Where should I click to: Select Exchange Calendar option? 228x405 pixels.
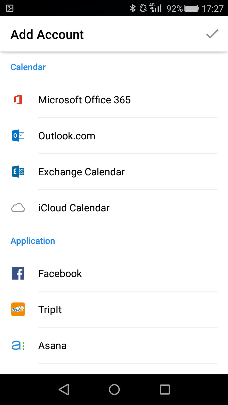pyautogui.click(x=81, y=172)
